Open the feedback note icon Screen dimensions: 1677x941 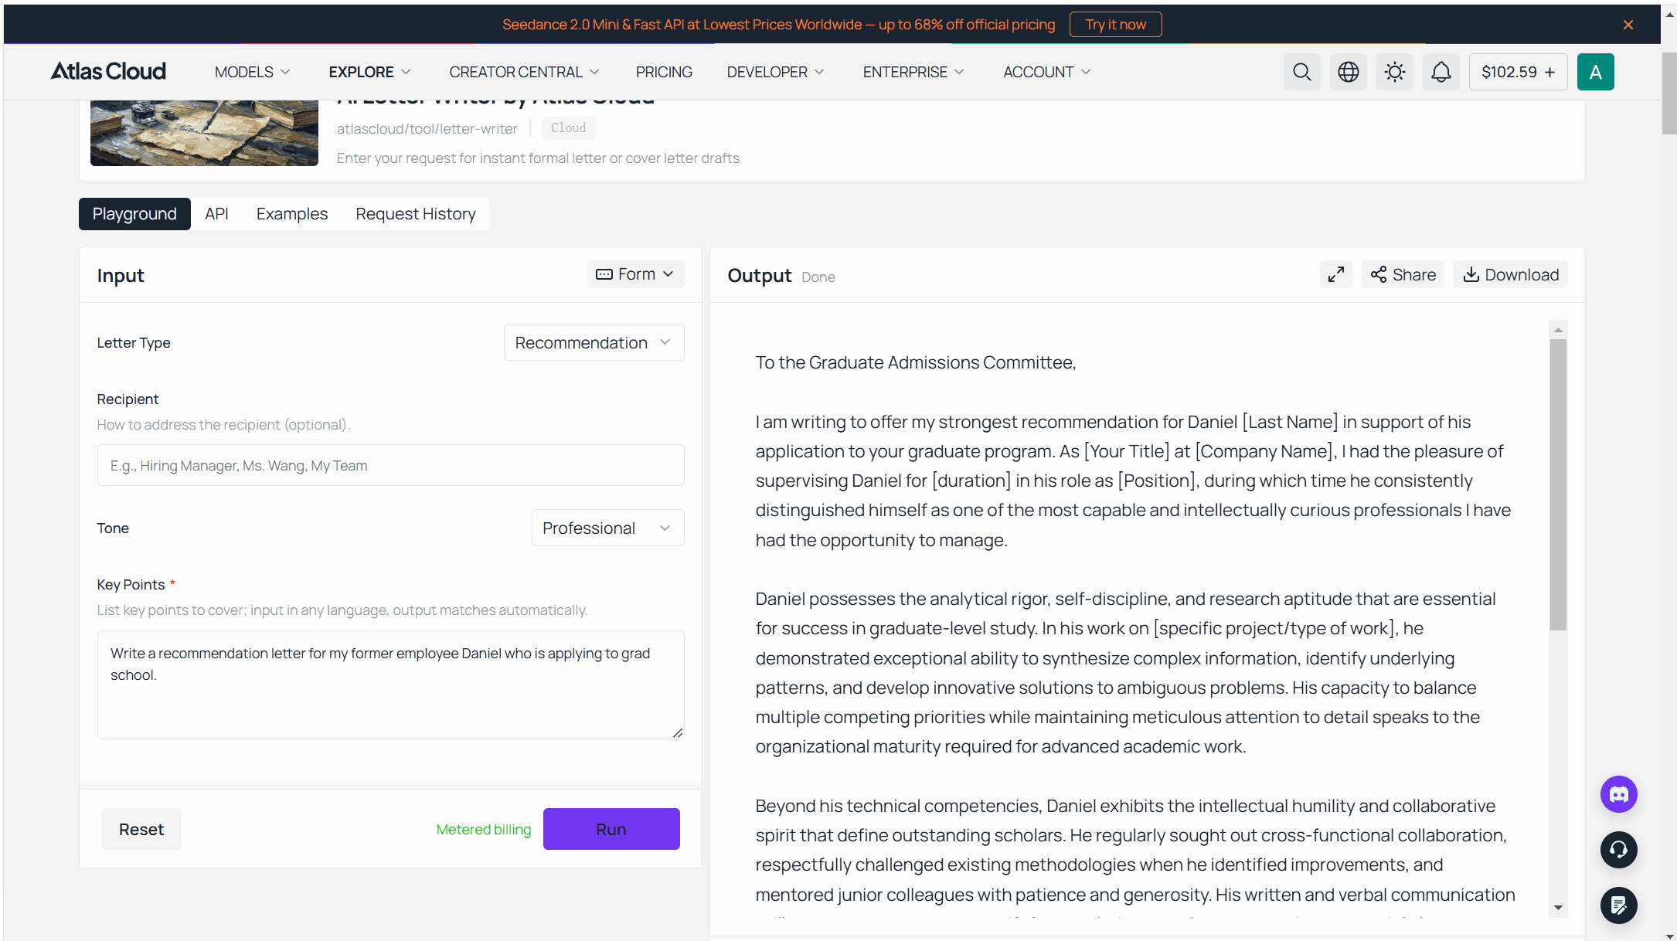[x=1618, y=905]
